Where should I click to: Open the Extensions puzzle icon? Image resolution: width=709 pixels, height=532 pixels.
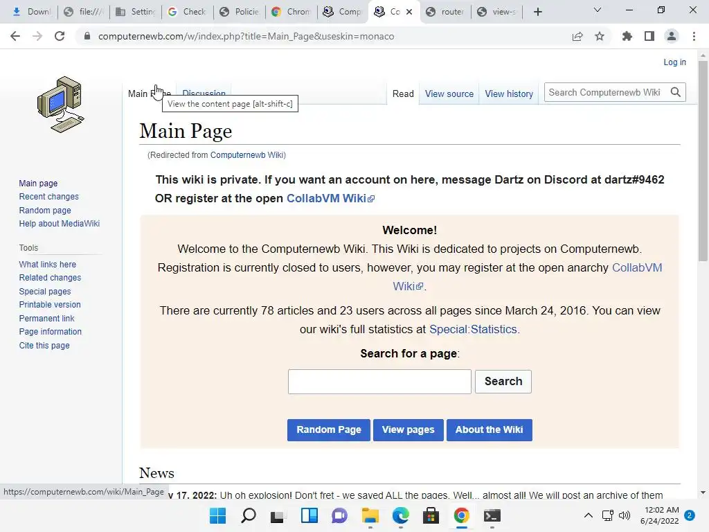pyautogui.click(x=627, y=36)
